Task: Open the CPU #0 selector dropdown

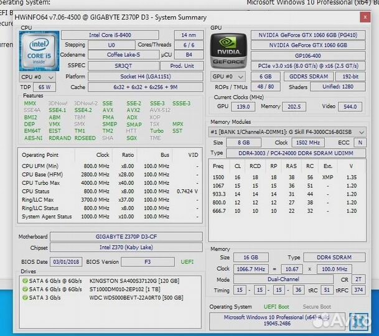Action: pyautogui.click(x=37, y=77)
